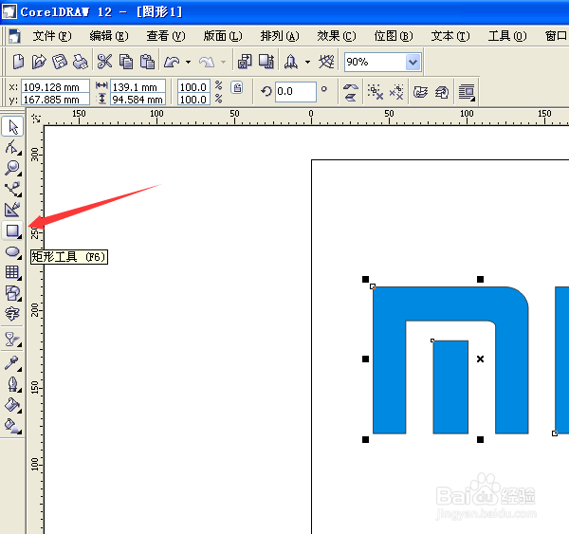Click the document icon beside 文件 menu

coord(14,36)
